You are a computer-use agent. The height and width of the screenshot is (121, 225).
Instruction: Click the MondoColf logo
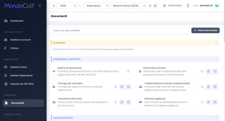coord(19,6)
